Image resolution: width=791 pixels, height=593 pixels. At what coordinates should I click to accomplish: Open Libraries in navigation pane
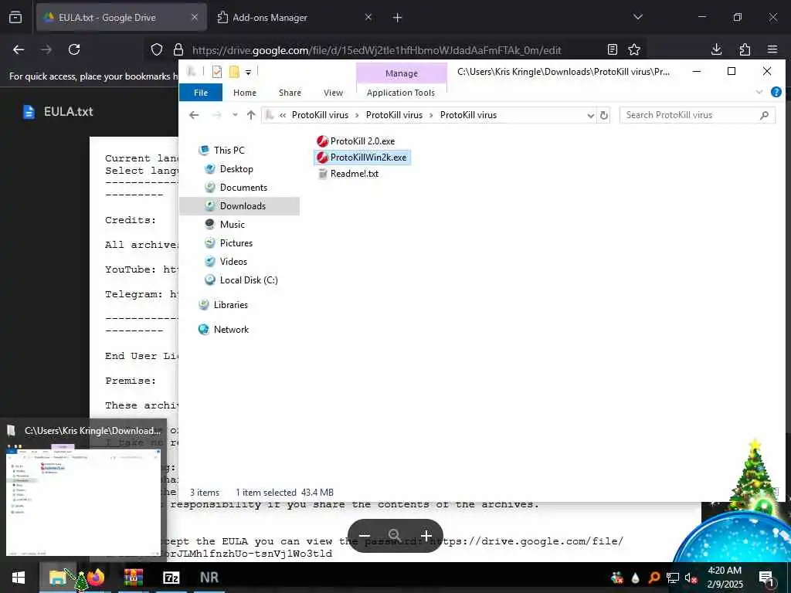pyautogui.click(x=223, y=305)
